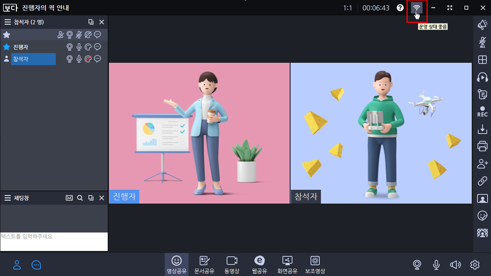The height and width of the screenshot is (276, 491).
Task: Close the chat panel
Action: coord(102,198)
